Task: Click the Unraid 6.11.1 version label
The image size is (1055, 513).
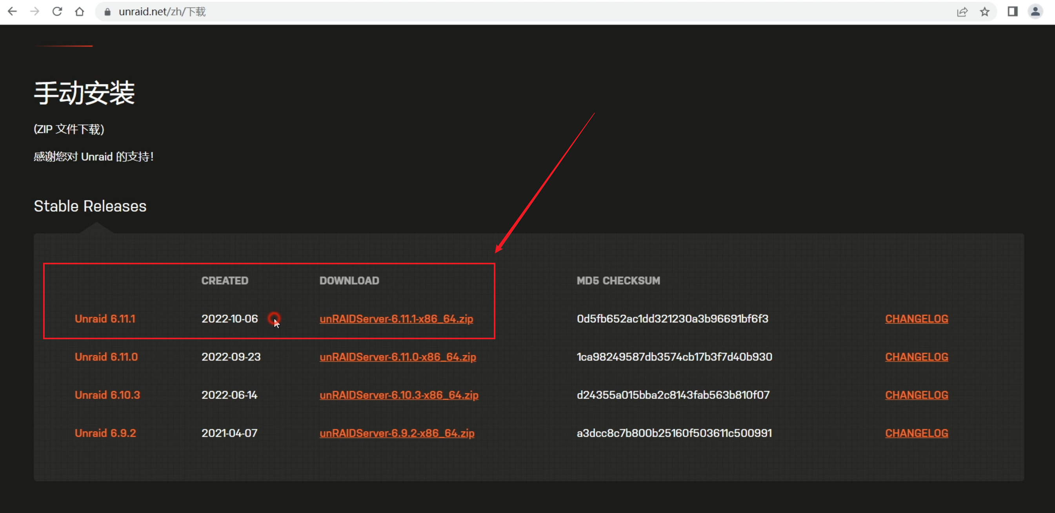Action: coord(105,318)
